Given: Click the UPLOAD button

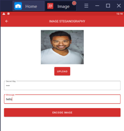Looking at the screenshot, I should coord(62,71).
